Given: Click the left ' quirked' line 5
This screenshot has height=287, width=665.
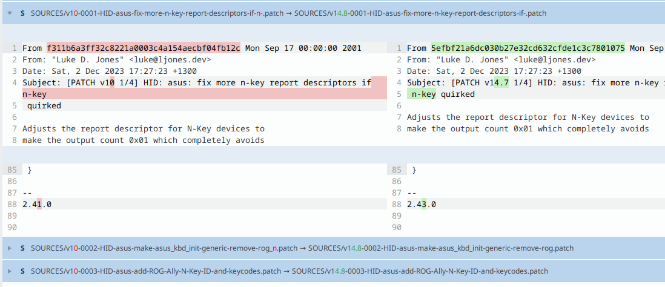Looking at the screenshot, I should pyautogui.click(x=44, y=105).
